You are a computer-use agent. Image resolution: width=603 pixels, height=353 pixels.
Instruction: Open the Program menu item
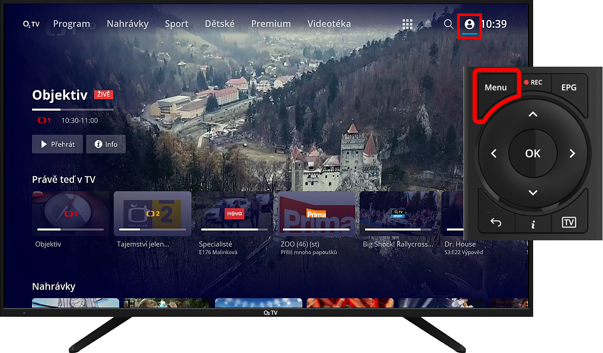click(x=71, y=24)
